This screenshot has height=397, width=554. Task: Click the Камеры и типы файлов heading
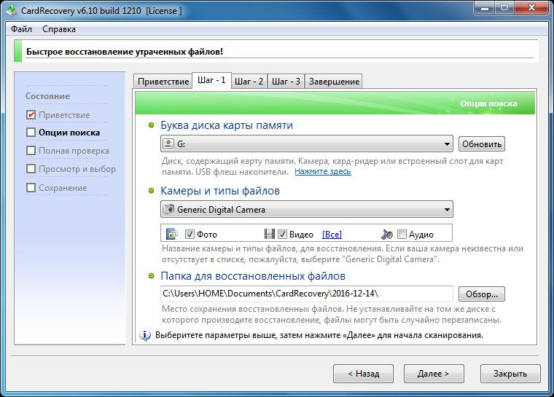pyautogui.click(x=220, y=191)
